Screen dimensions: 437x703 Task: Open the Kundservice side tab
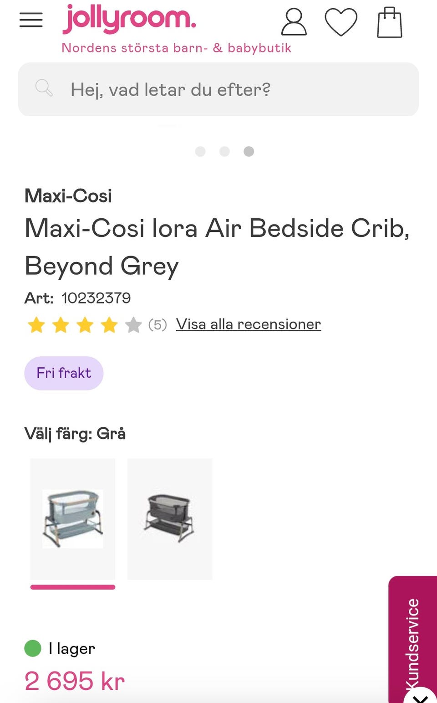pyautogui.click(x=412, y=638)
